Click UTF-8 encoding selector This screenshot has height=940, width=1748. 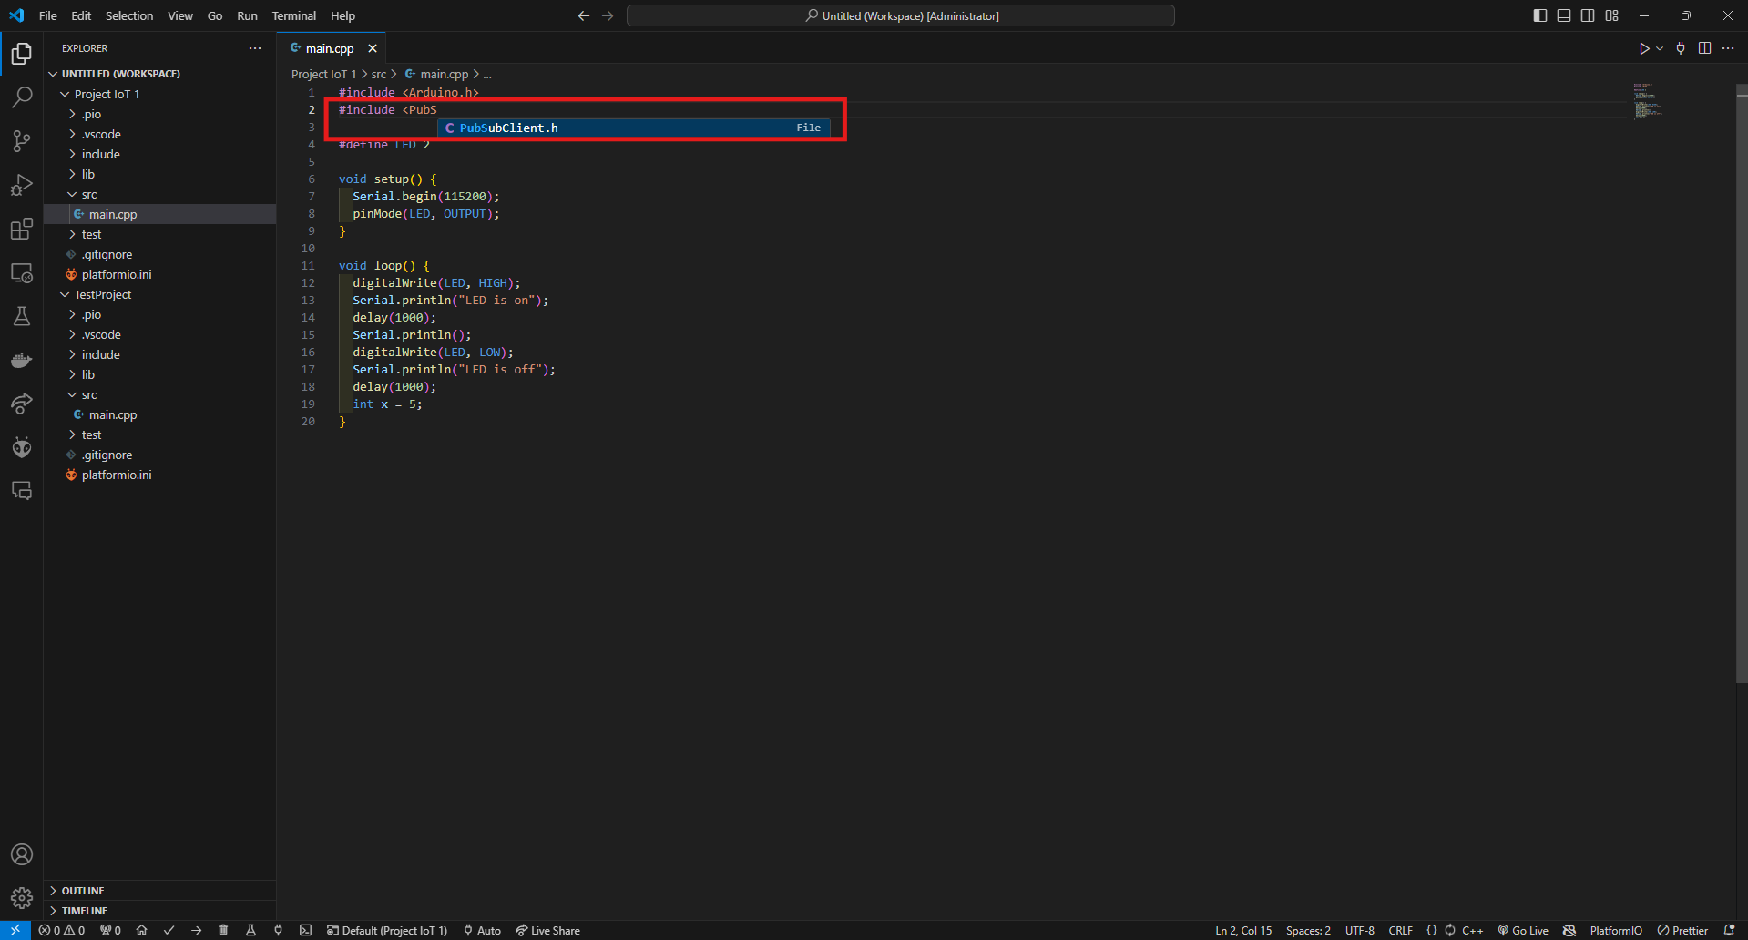[x=1359, y=930]
